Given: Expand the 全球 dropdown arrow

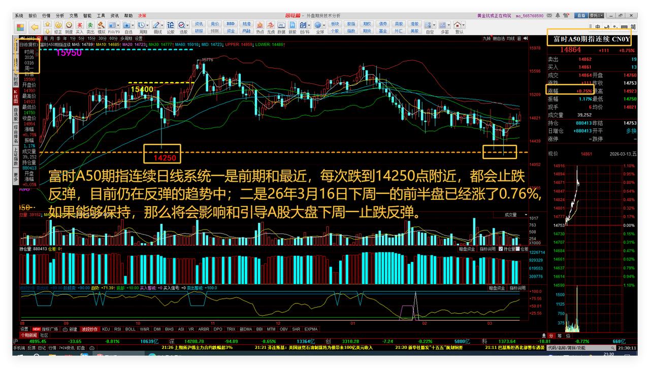Looking at the screenshot, I should [x=324, y=25].
